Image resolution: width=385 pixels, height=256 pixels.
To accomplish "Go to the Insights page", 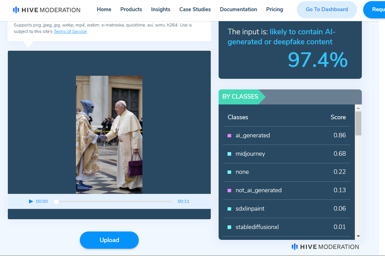I will coord(161,9).
